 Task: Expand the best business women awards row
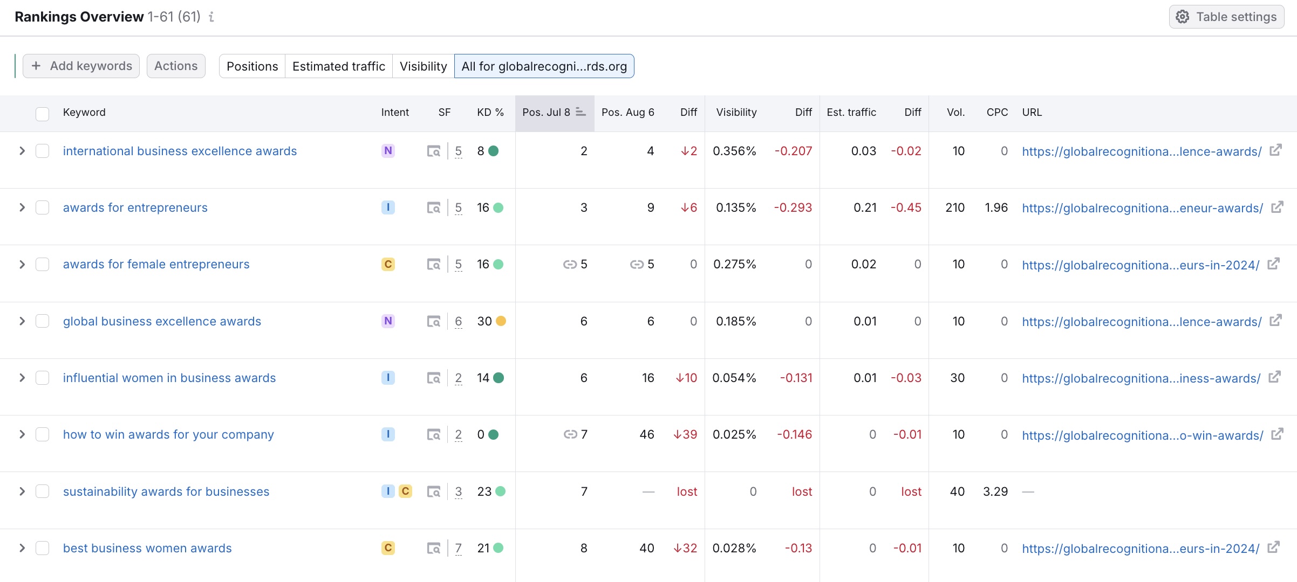point(22,548)
